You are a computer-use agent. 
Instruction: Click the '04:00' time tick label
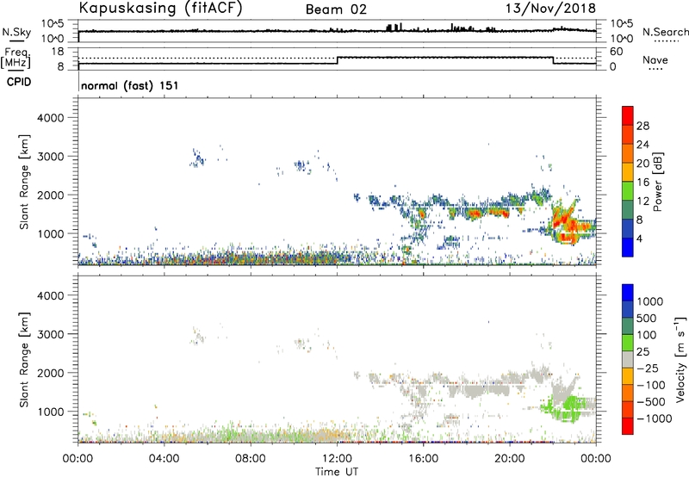coord(164,459)
